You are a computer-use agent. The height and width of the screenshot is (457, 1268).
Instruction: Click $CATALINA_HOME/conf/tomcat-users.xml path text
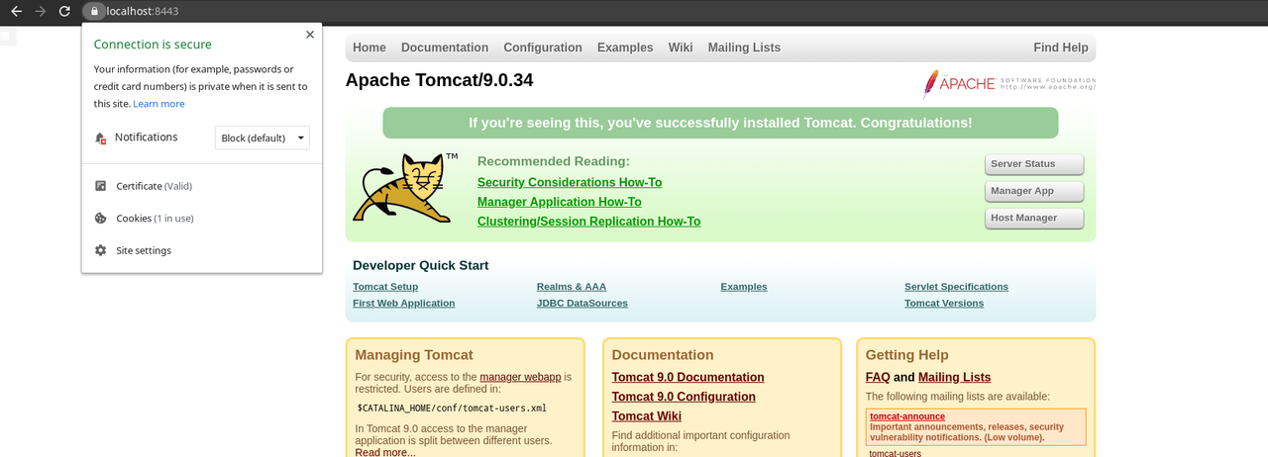(452, 408)
